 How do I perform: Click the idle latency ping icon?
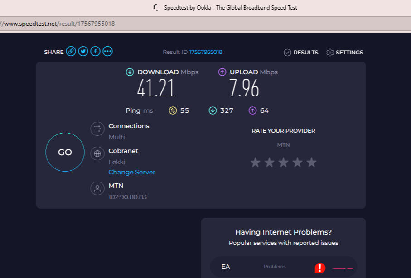tap(173, 110)
